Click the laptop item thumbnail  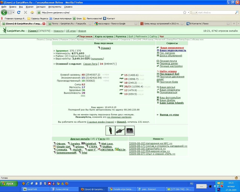click(x=130, y=131)
